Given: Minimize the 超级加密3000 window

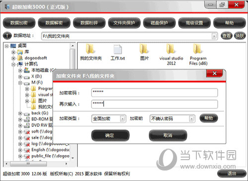Looking at the screenshot, I should click(x=210, y=4).
